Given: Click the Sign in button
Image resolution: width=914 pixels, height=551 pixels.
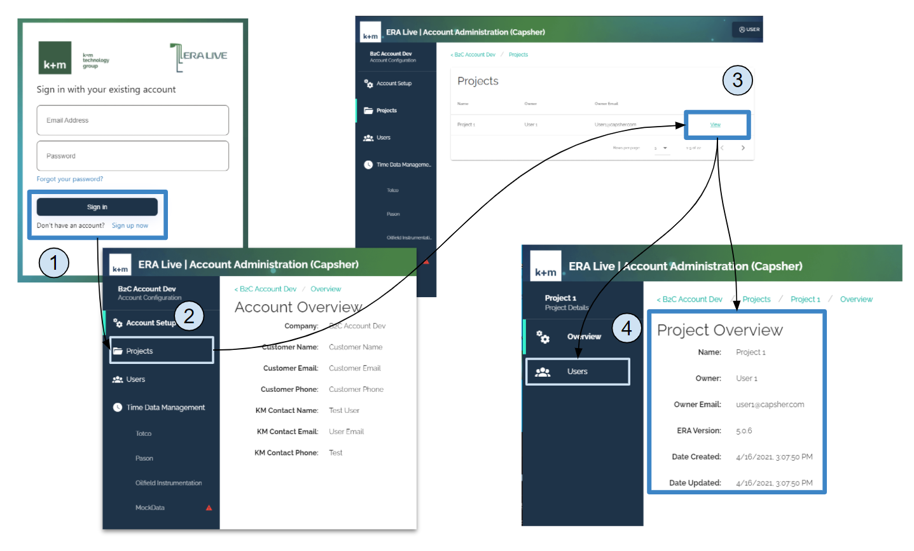Looking at the screenshot, I should point(97,207).
